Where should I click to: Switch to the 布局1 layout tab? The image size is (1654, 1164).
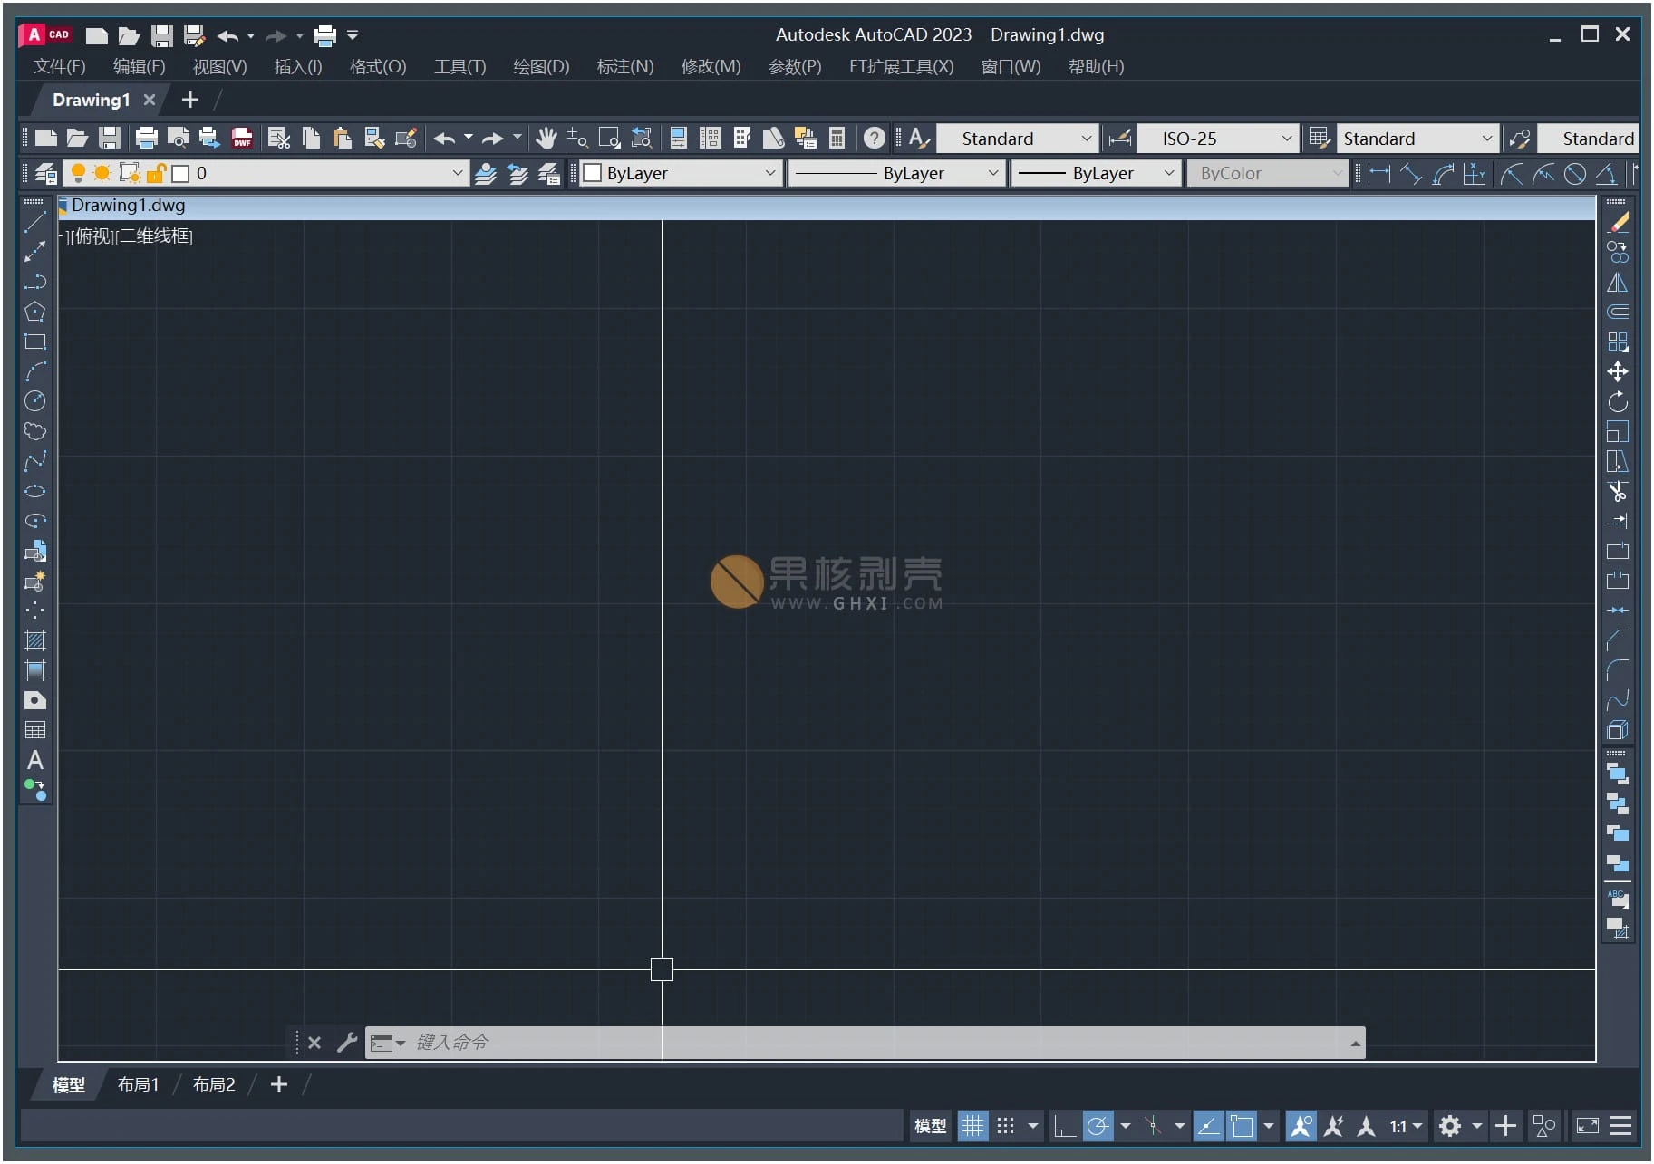pyautogui.click(x=138, y=1084)
